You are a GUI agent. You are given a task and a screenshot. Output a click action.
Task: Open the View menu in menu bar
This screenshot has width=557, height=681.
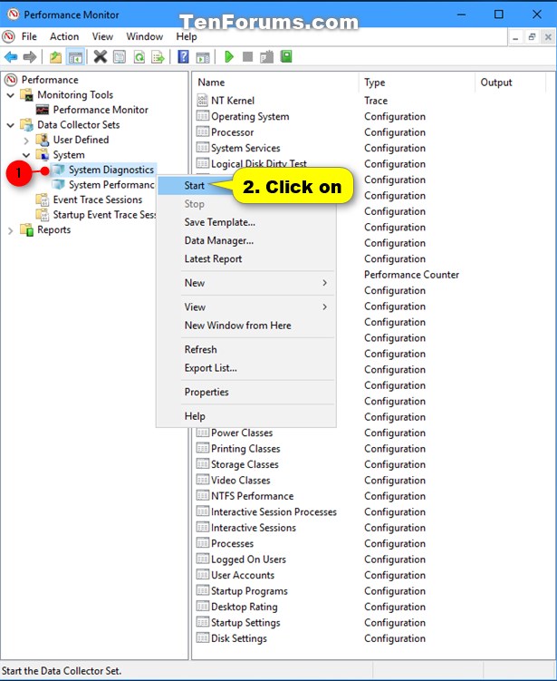[x=102, y=36]
